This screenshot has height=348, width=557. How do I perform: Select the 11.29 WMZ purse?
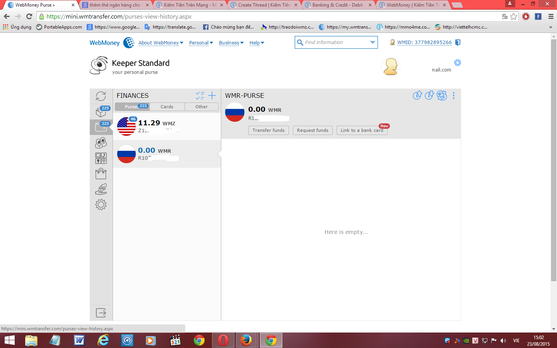pos(167,126)
